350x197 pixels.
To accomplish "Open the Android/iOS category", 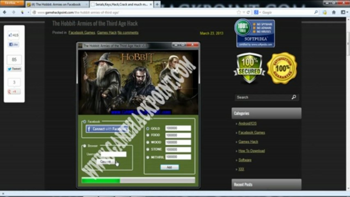I will click(247, 123).
